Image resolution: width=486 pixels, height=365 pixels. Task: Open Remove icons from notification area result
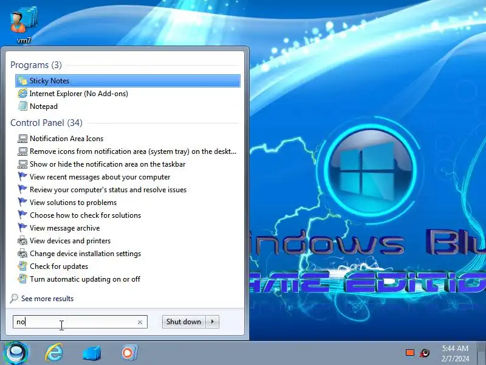pyautogui.click(x=128, y=151)
